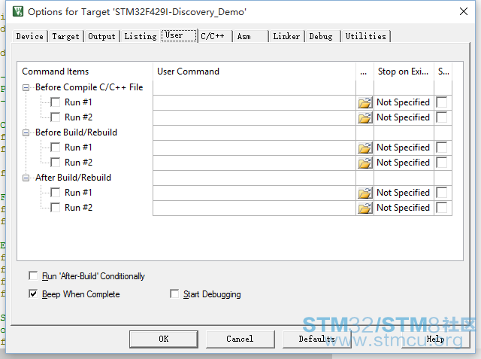Click User Command field for Before Compile Run #1
Viewport: 481px width, 359px height.
point(254,102)
